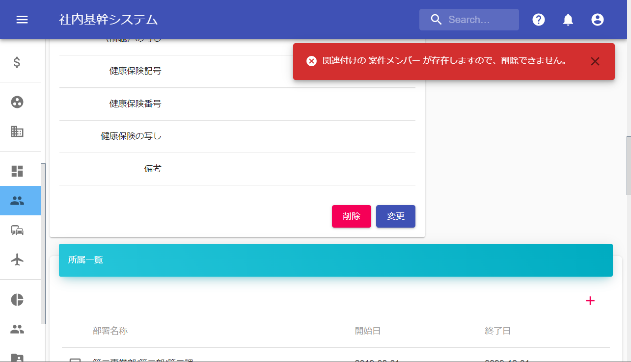Go to the dashboard grid icon
Viewport: 631px width, 362px height.
point(17,171)
